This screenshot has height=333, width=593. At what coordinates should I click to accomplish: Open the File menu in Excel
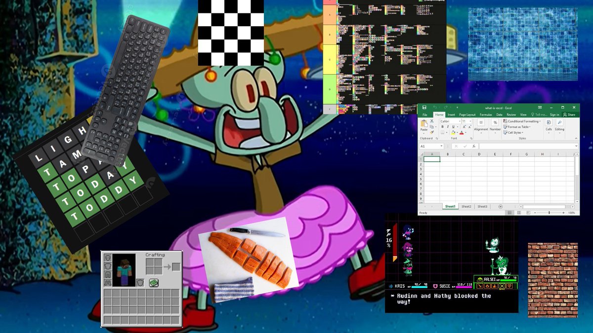pos(425,114)
